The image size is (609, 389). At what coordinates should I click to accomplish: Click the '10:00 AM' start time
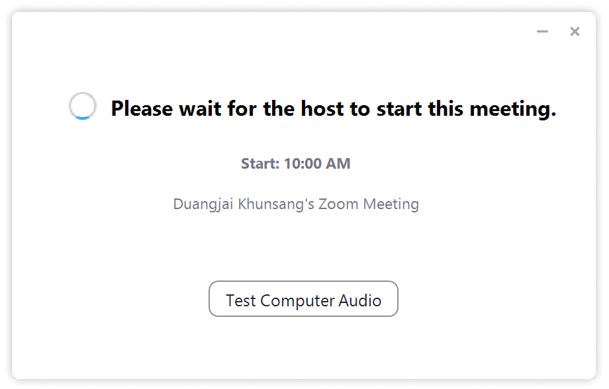pos(317,163)
